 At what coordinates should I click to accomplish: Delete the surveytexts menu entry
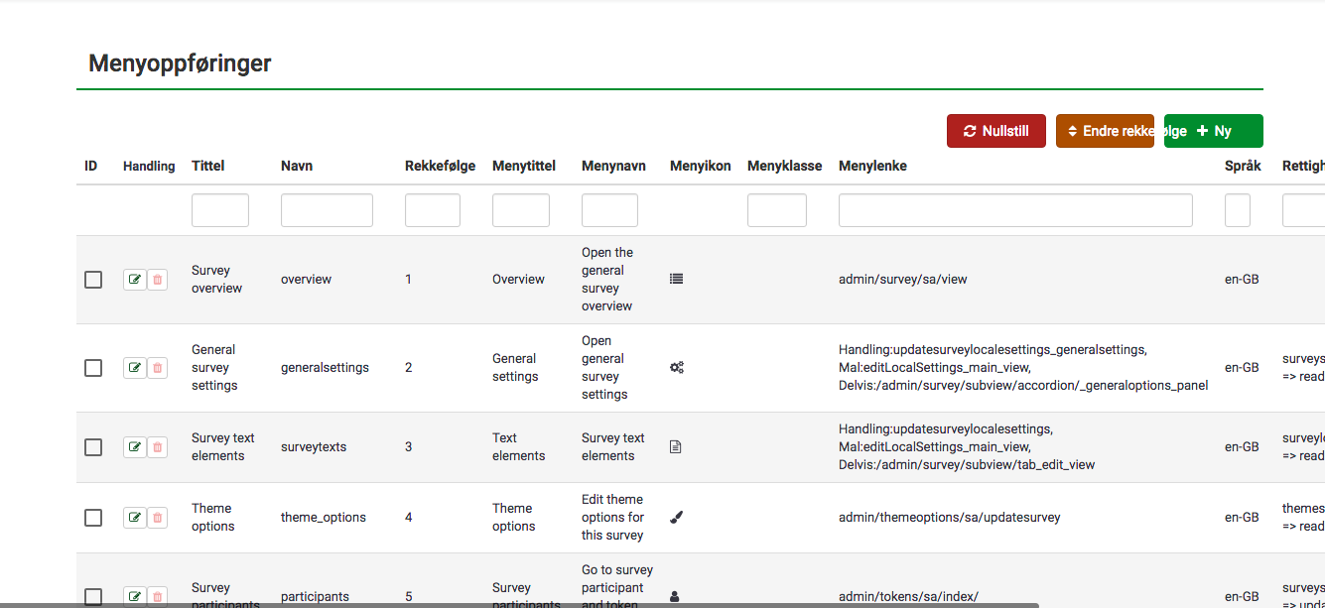(157, 447)
